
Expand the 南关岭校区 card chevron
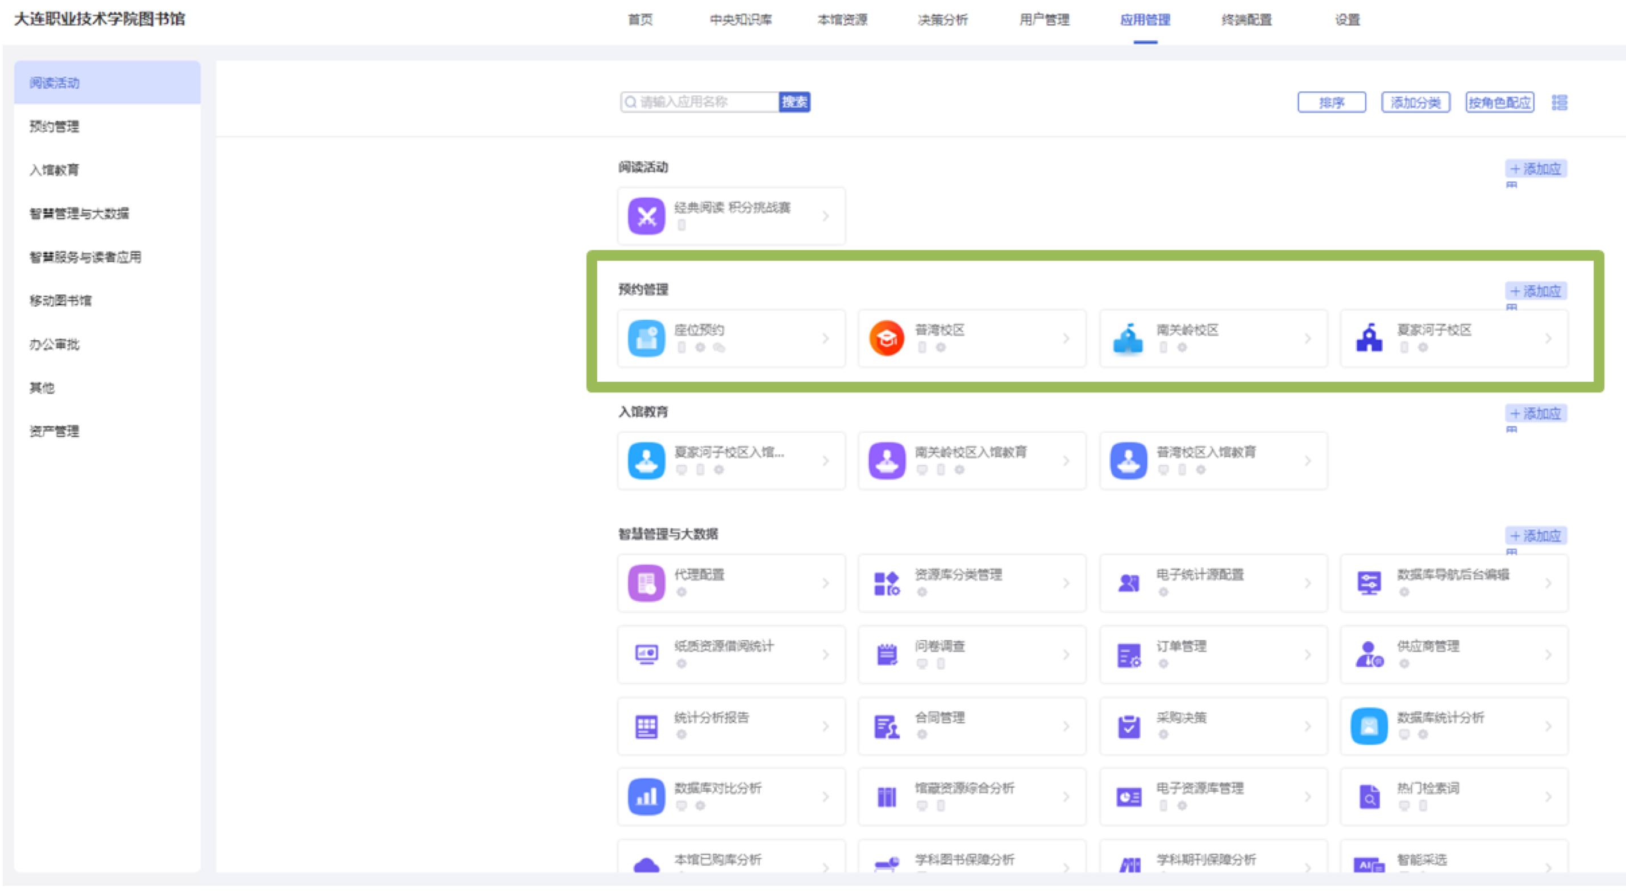[1307, 339]
